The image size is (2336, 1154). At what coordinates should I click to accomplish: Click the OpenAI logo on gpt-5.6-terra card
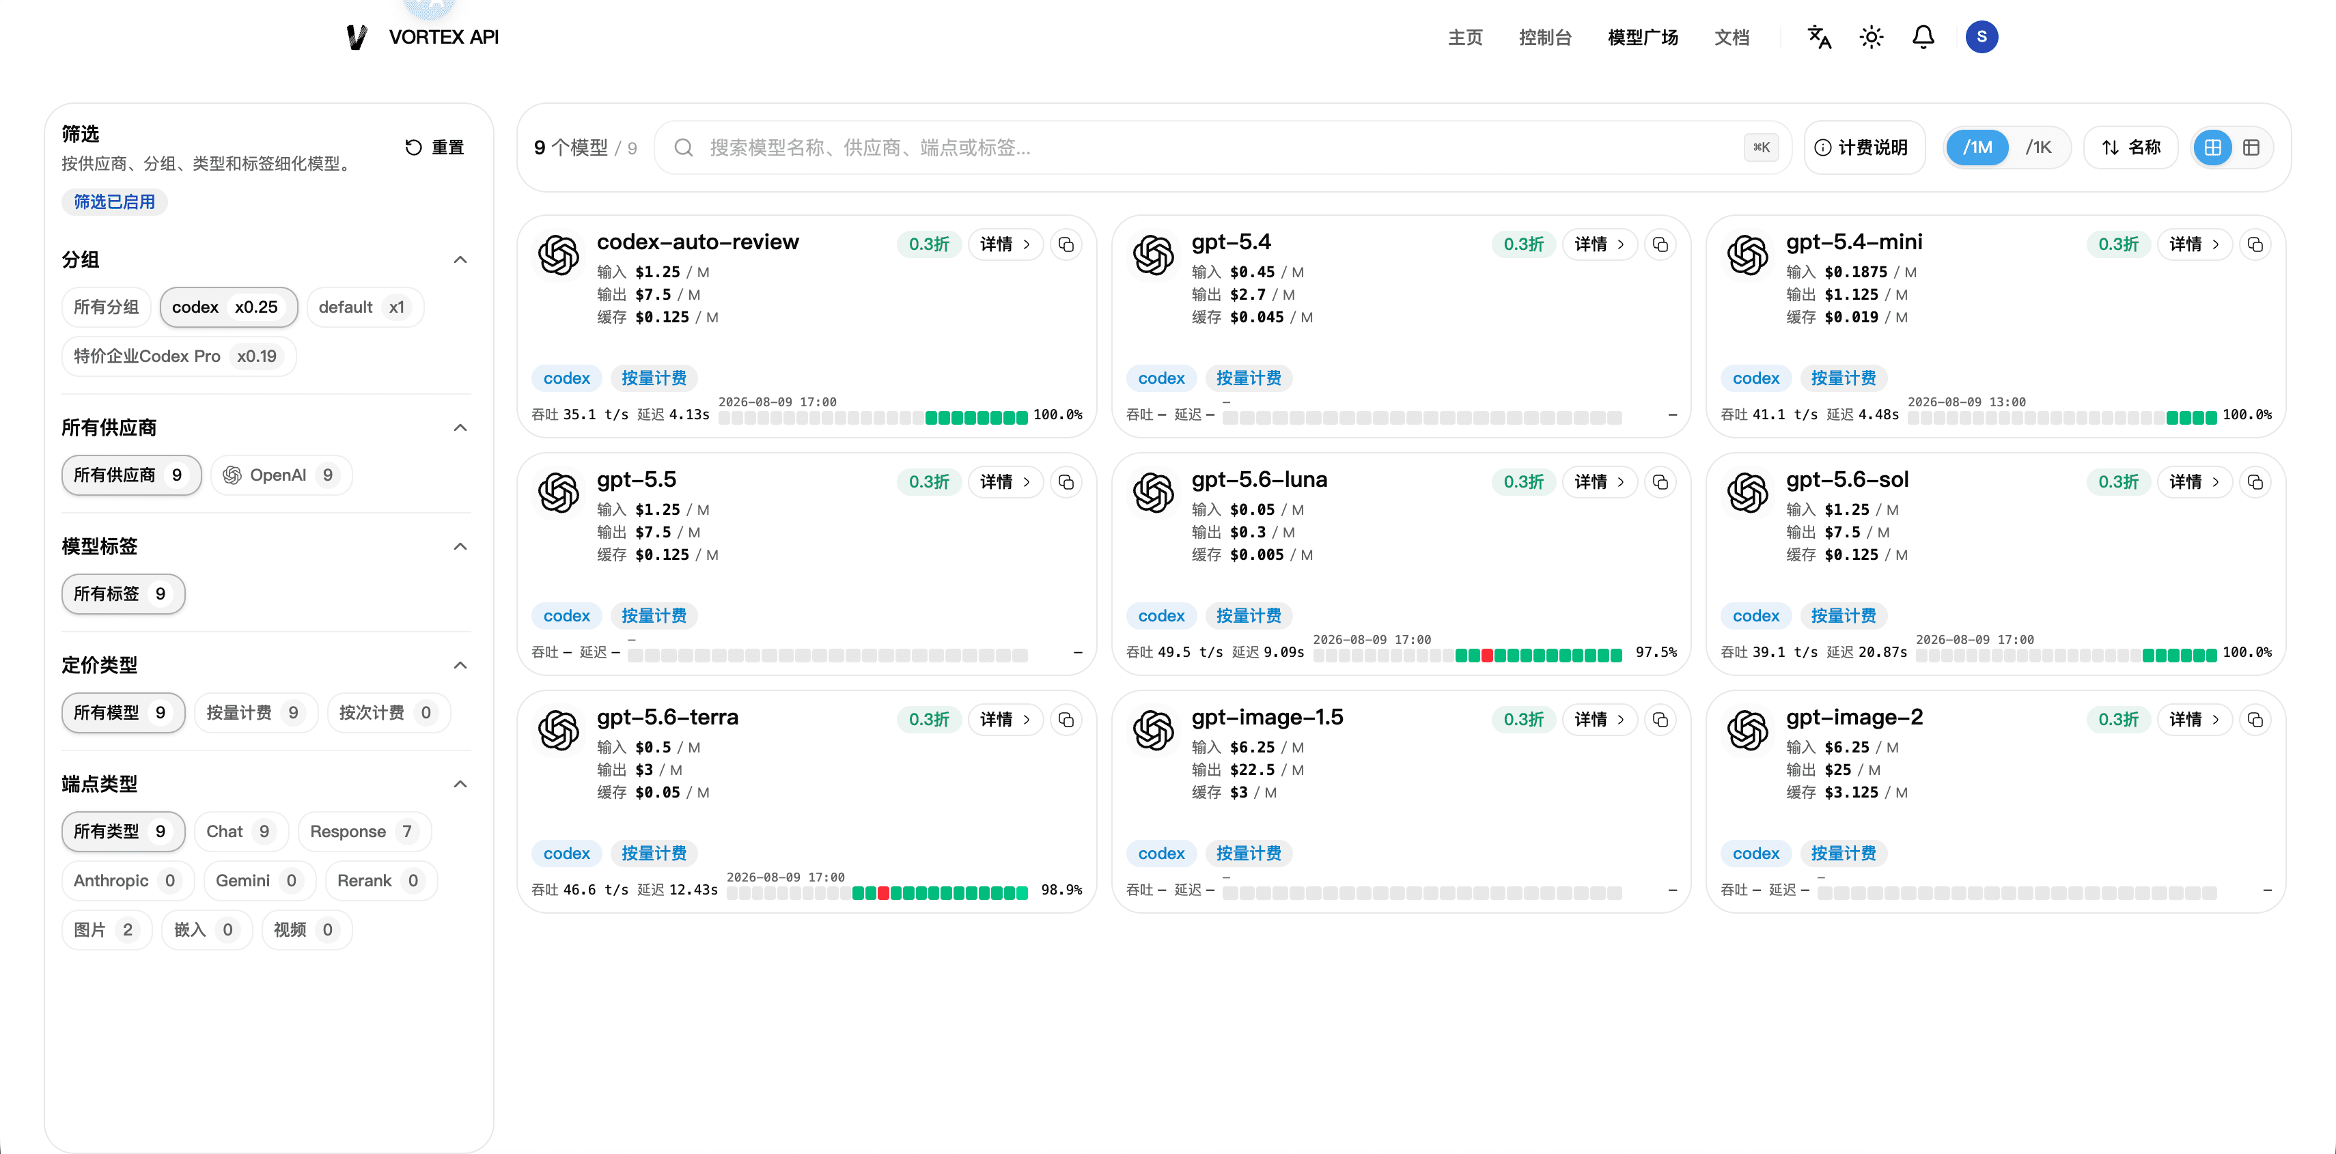(559, 731)
